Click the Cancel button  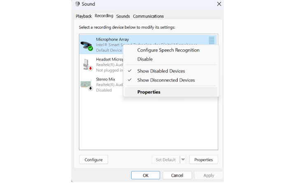pyautogui.click(x=177, y=176)
